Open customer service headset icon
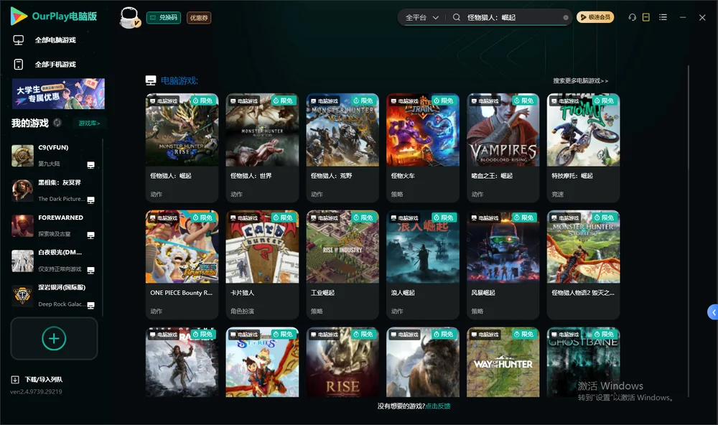718x425 pixels. (x=632, y=17)
